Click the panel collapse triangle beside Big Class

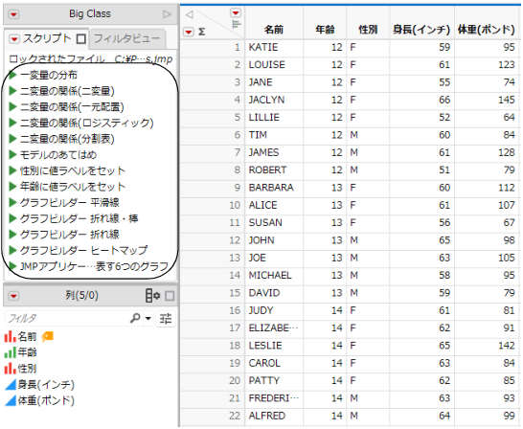pos(167,14)
